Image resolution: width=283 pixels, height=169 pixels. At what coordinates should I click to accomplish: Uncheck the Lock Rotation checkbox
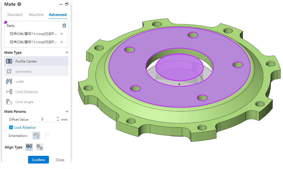point(11,127)
